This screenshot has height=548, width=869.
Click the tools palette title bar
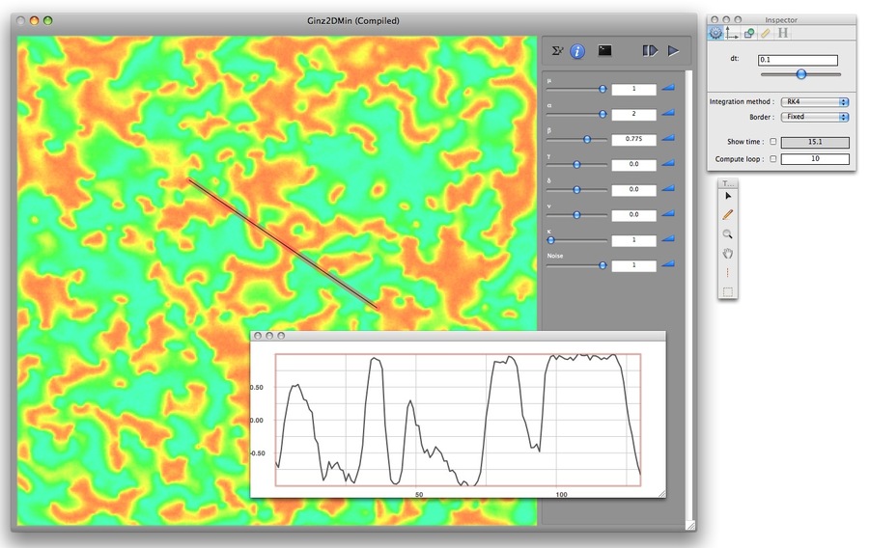[x=728, y=183]
